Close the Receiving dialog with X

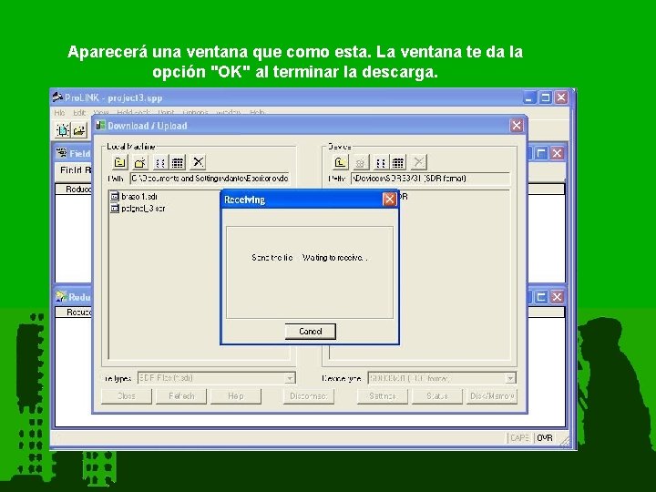tap(390, 200)
